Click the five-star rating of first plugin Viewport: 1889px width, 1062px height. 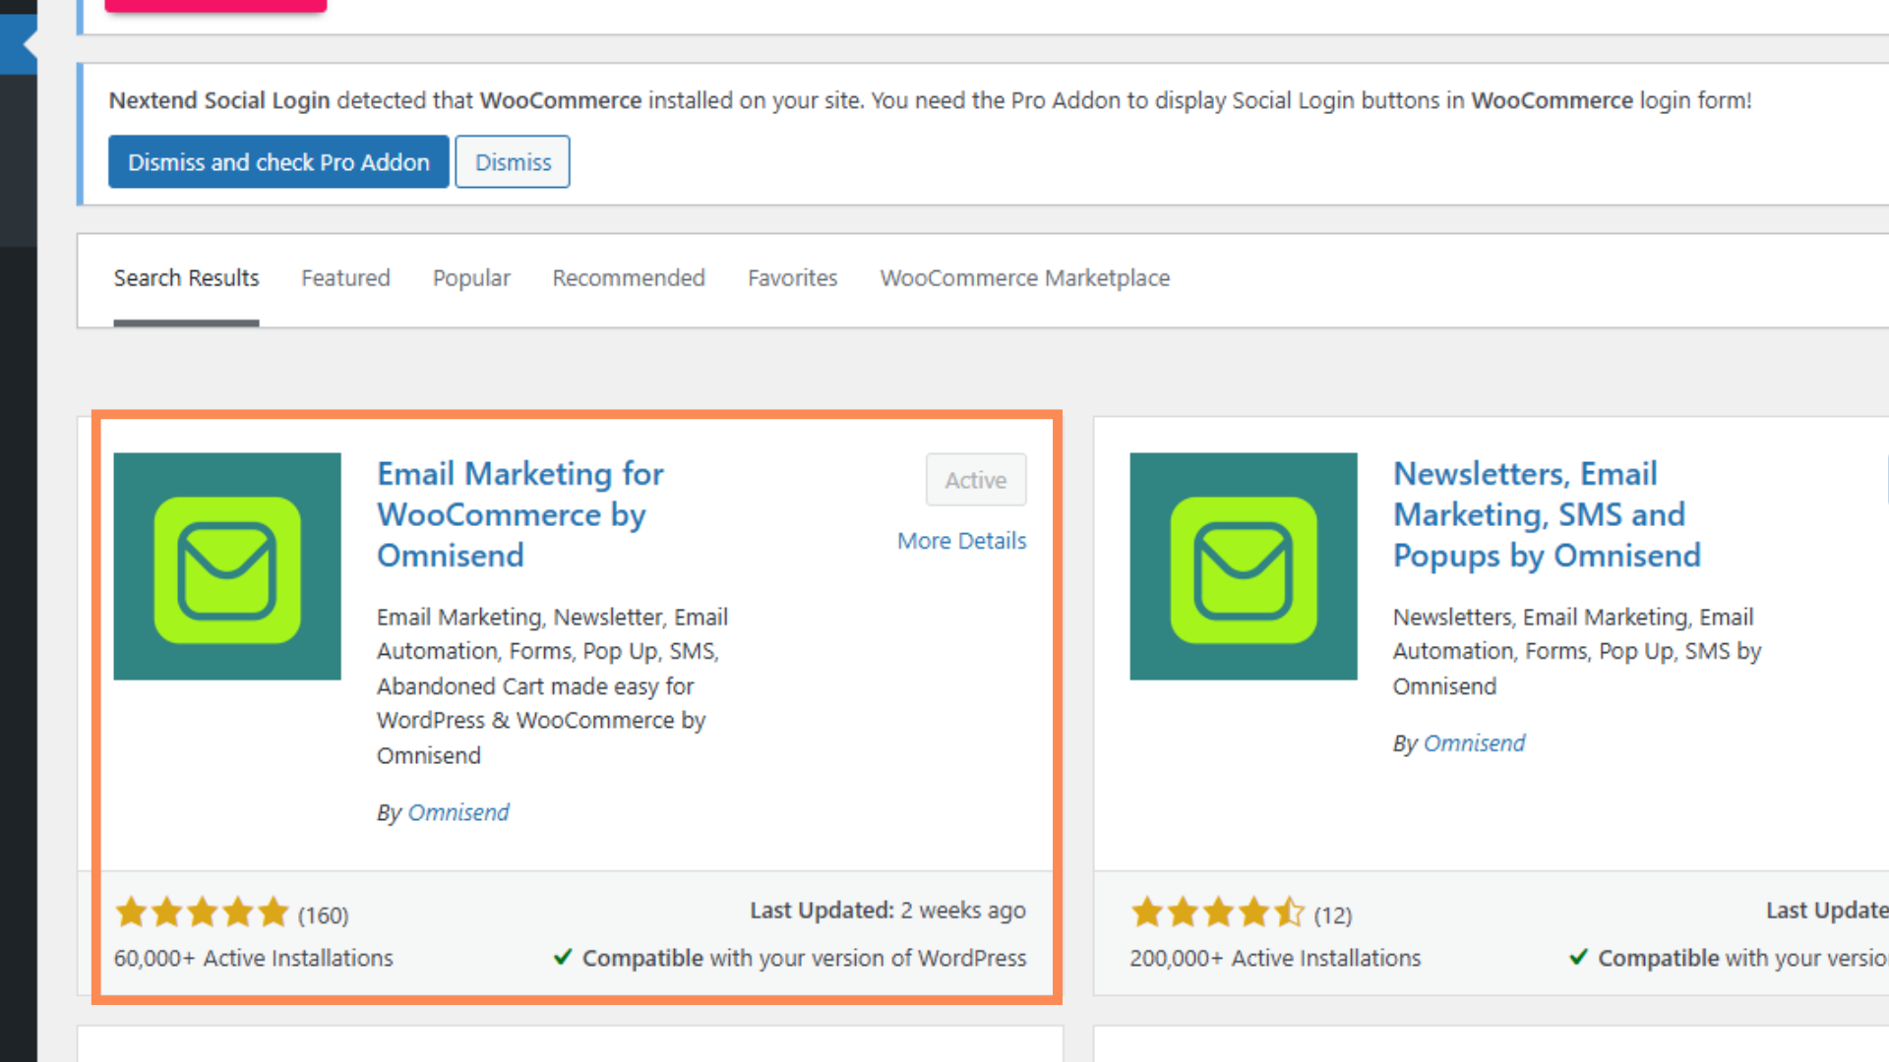202,914
